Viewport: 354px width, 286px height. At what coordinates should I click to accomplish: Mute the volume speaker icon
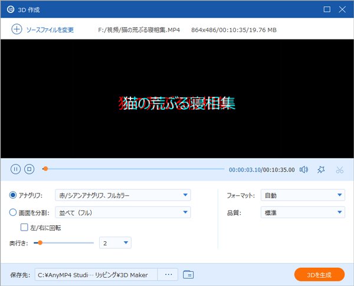pyautogui.click(x=304, y=169)
